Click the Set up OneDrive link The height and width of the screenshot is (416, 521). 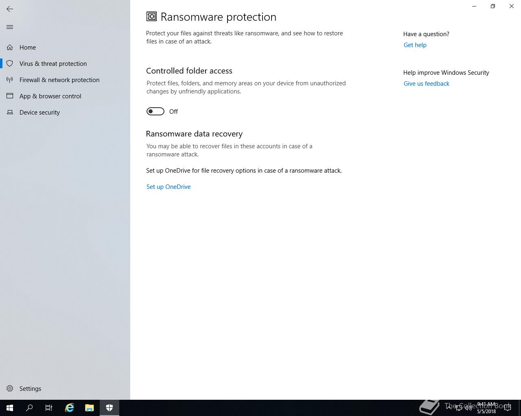[x=169, y=187]
